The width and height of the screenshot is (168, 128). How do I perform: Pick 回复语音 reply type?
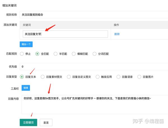(x=118, y=77)
